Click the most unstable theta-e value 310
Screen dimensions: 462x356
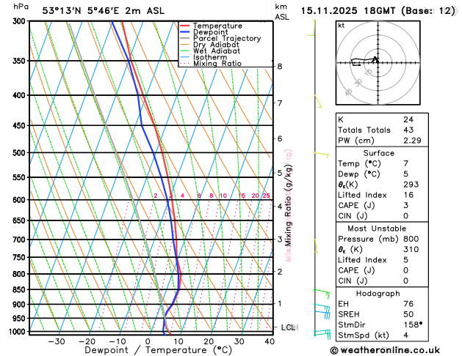(x=411, y=249)
